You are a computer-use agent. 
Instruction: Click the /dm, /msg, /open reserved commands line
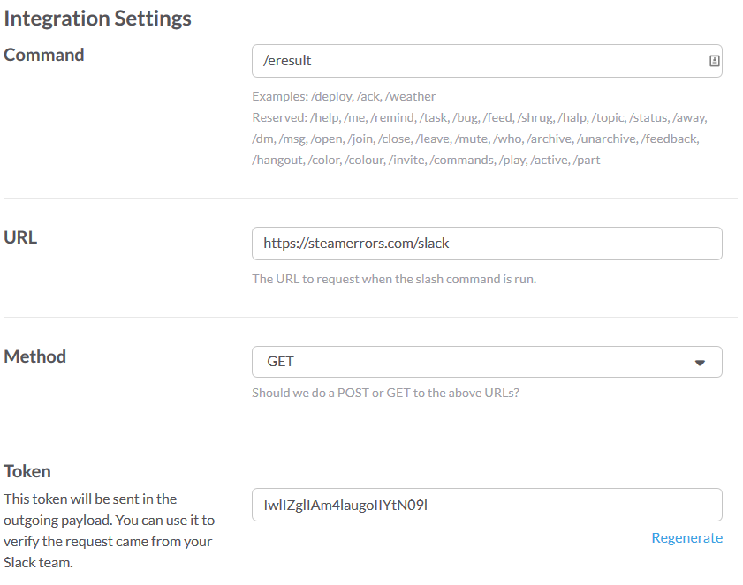pyautogui.click(x=475, y=139)
